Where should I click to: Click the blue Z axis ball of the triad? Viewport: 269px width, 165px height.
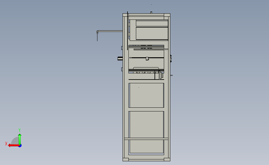tap(20, 146)
